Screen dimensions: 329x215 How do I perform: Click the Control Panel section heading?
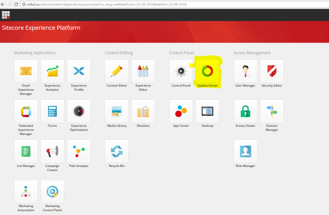point(181,53)
